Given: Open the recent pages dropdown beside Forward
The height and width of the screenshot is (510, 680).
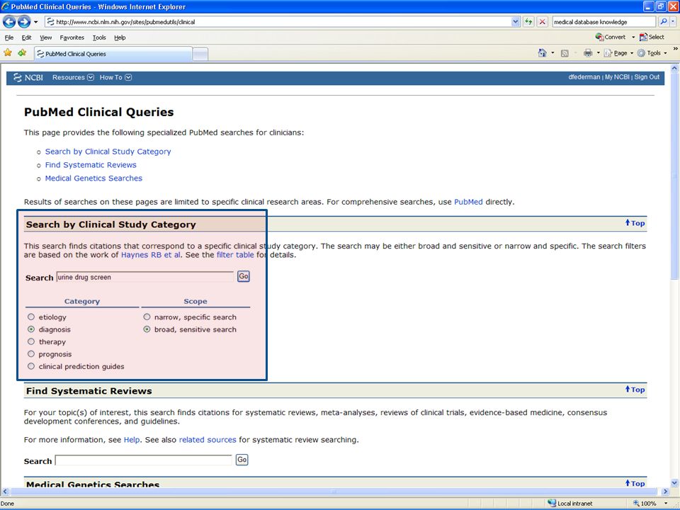Looking at the screenshot, I should pyautogui.click(x=35, y=22).
